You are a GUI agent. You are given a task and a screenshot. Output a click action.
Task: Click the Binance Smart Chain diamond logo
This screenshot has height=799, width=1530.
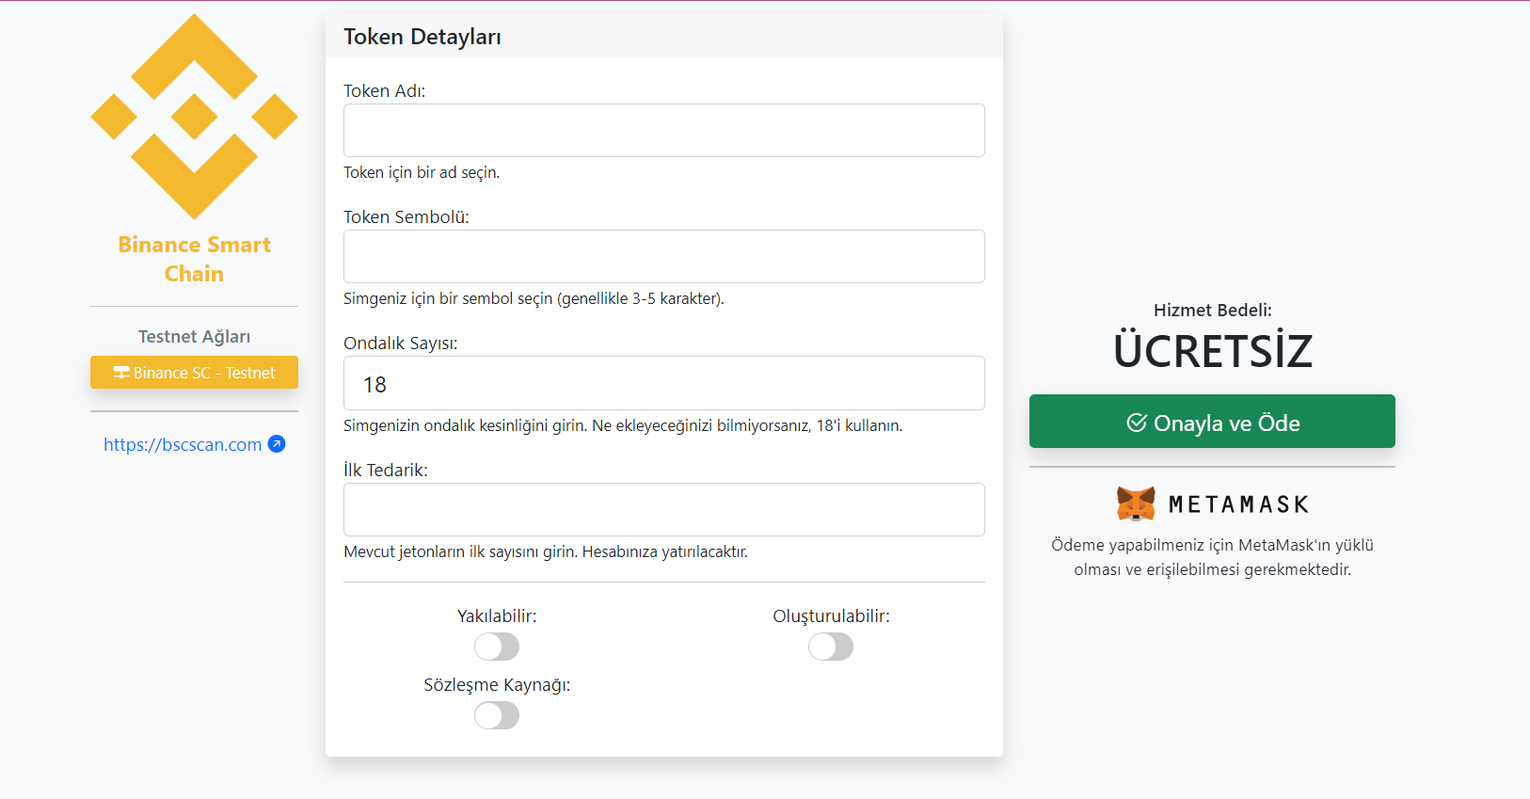point(194,117)
